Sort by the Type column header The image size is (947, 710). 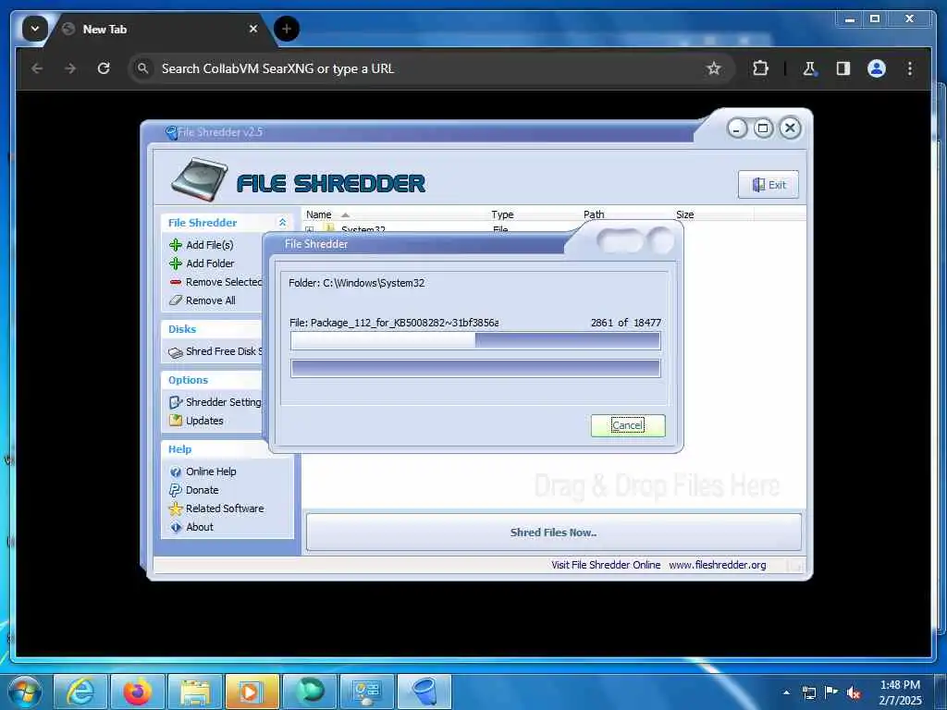point(502,214)
